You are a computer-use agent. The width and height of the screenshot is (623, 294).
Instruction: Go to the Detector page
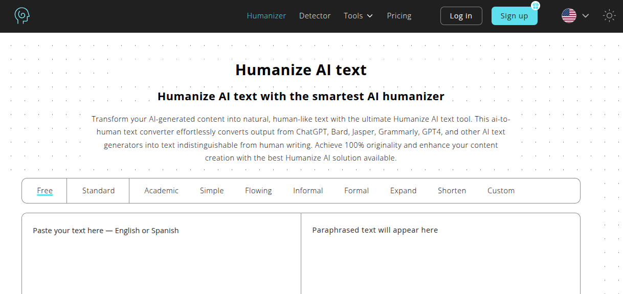[x=315, y=16]
